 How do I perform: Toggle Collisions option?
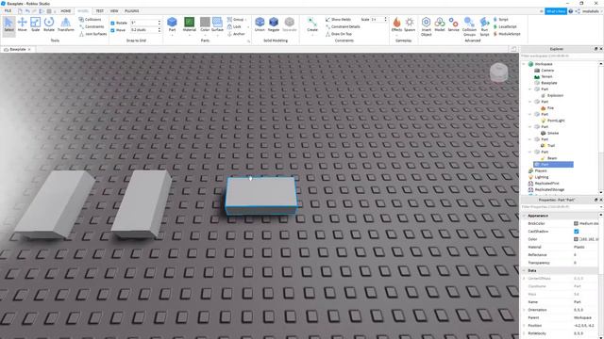pos(91,19)
